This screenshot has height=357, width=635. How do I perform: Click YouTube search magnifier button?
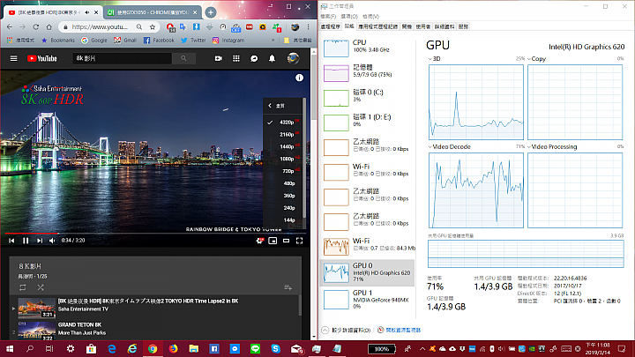[x=183, y=59]
